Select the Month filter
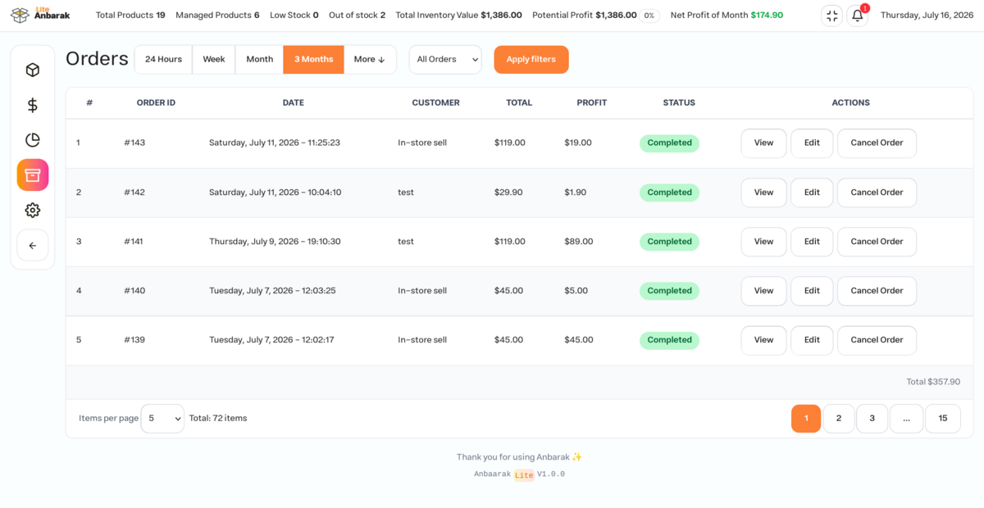Image resolution: width=984 pixels, height=508 pixels. point(260,60)
